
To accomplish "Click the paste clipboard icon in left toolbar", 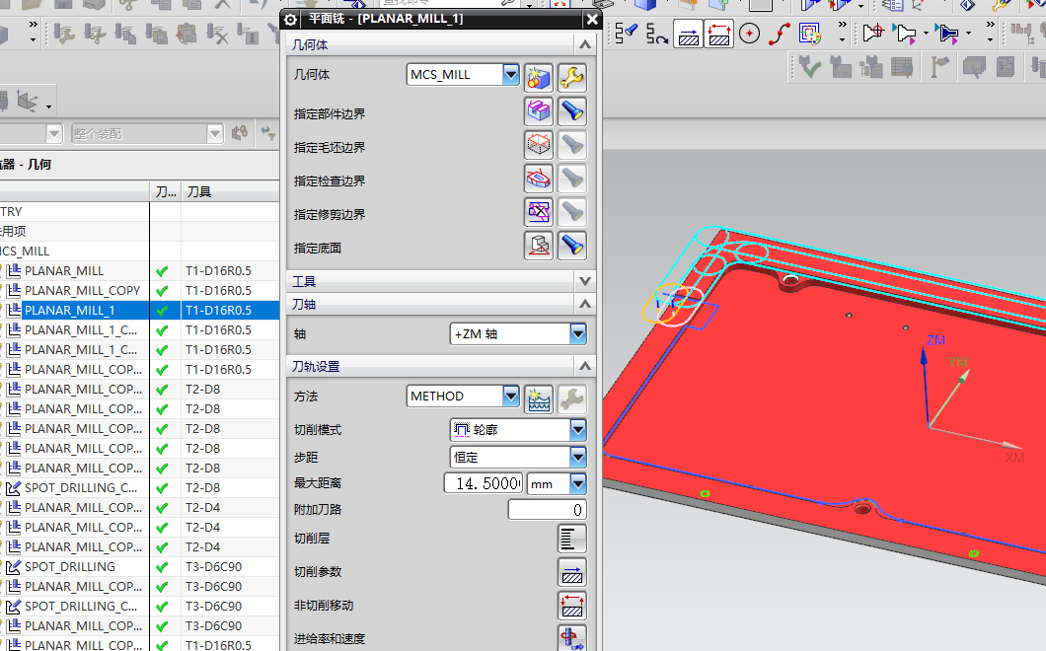I will point(186,34).
